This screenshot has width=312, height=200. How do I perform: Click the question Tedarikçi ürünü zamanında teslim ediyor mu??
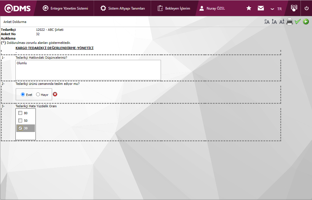pos(47,84)
